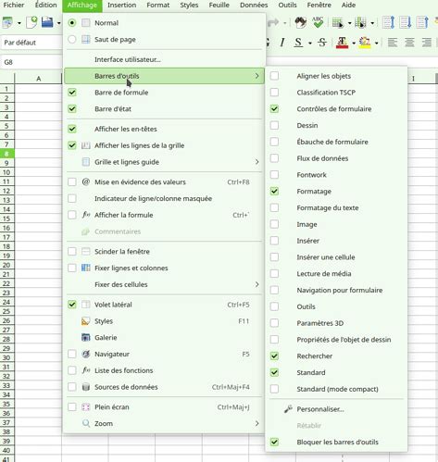
Task: Choose Formatage du texte toolbar entry
Action: [336, 207]
